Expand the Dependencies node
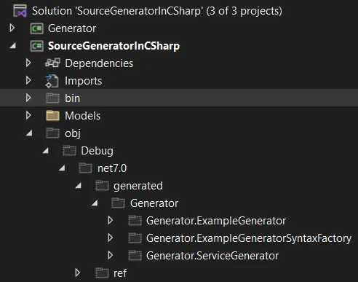The height and width of the screenshot is (282, 358). 28,63
